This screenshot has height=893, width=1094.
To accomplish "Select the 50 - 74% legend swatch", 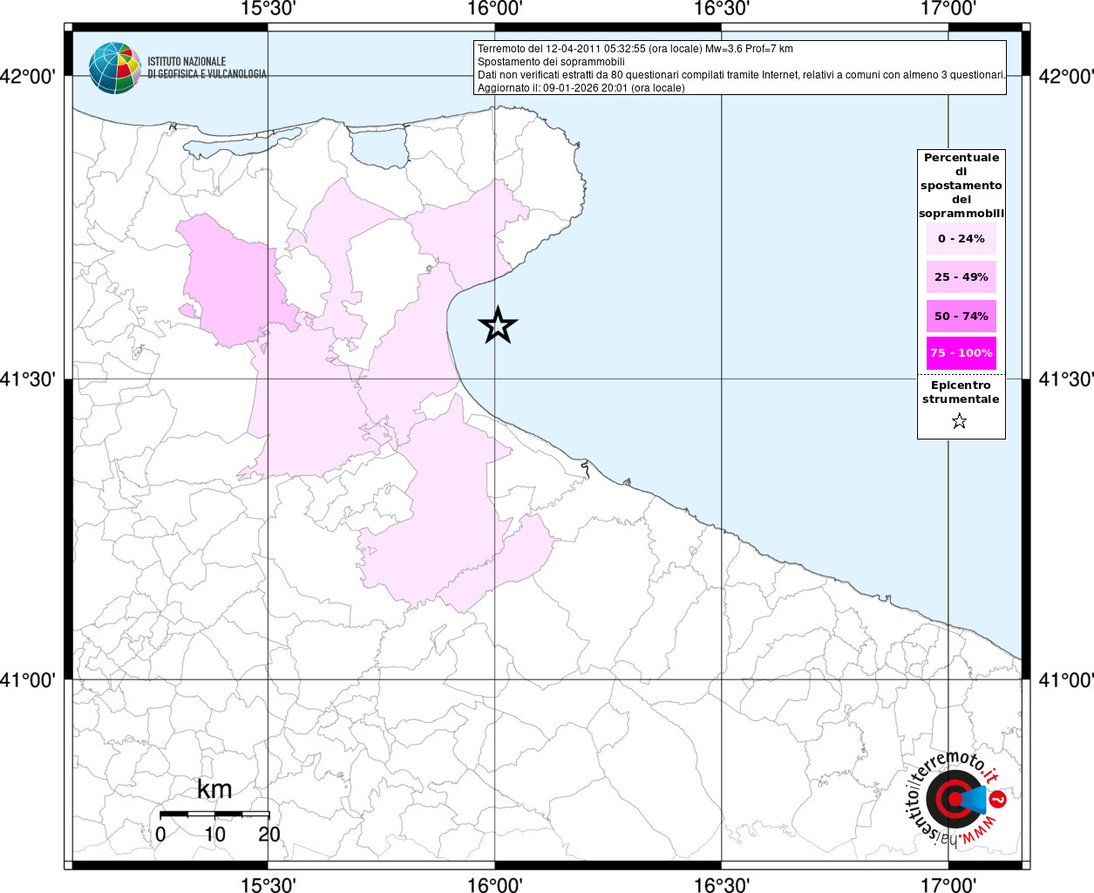I will pos(961,316).
